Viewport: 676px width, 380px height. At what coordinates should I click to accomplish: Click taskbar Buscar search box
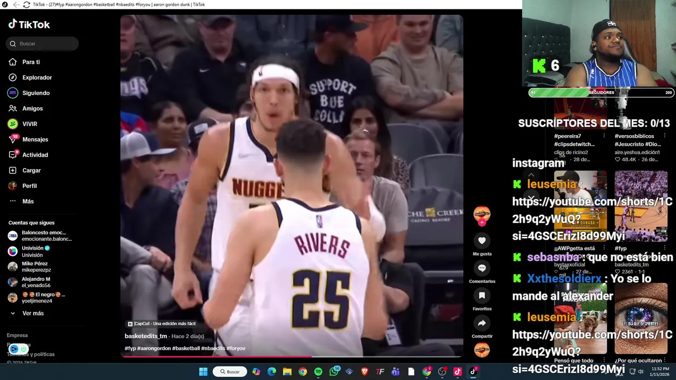pos(230,372)
